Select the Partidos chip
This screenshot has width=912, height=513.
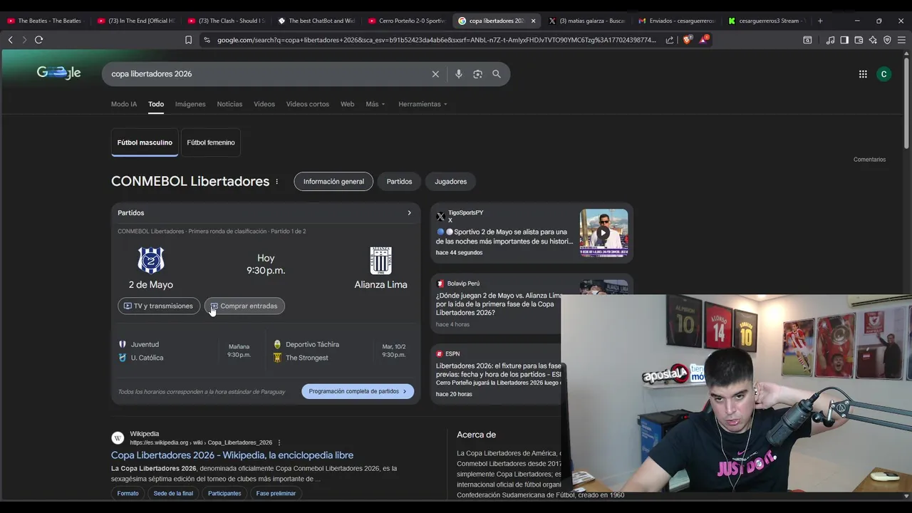[399, 182]
